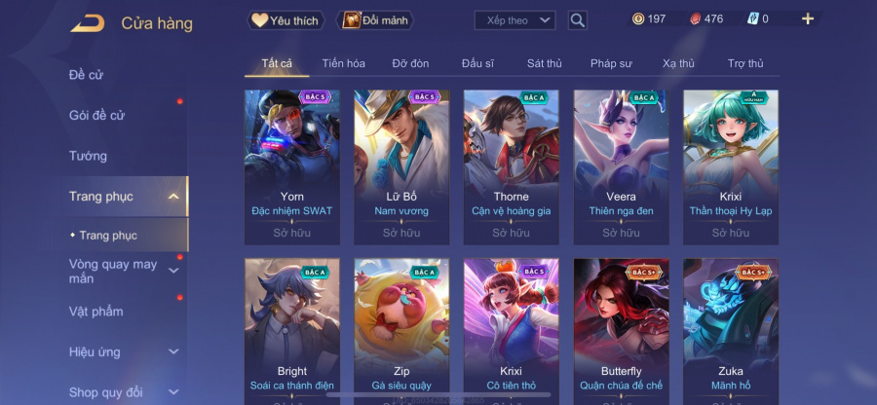This screenshot has width=877, height=405.
Task: Switch to the Sát thủ tab
Action: (544, 63)
